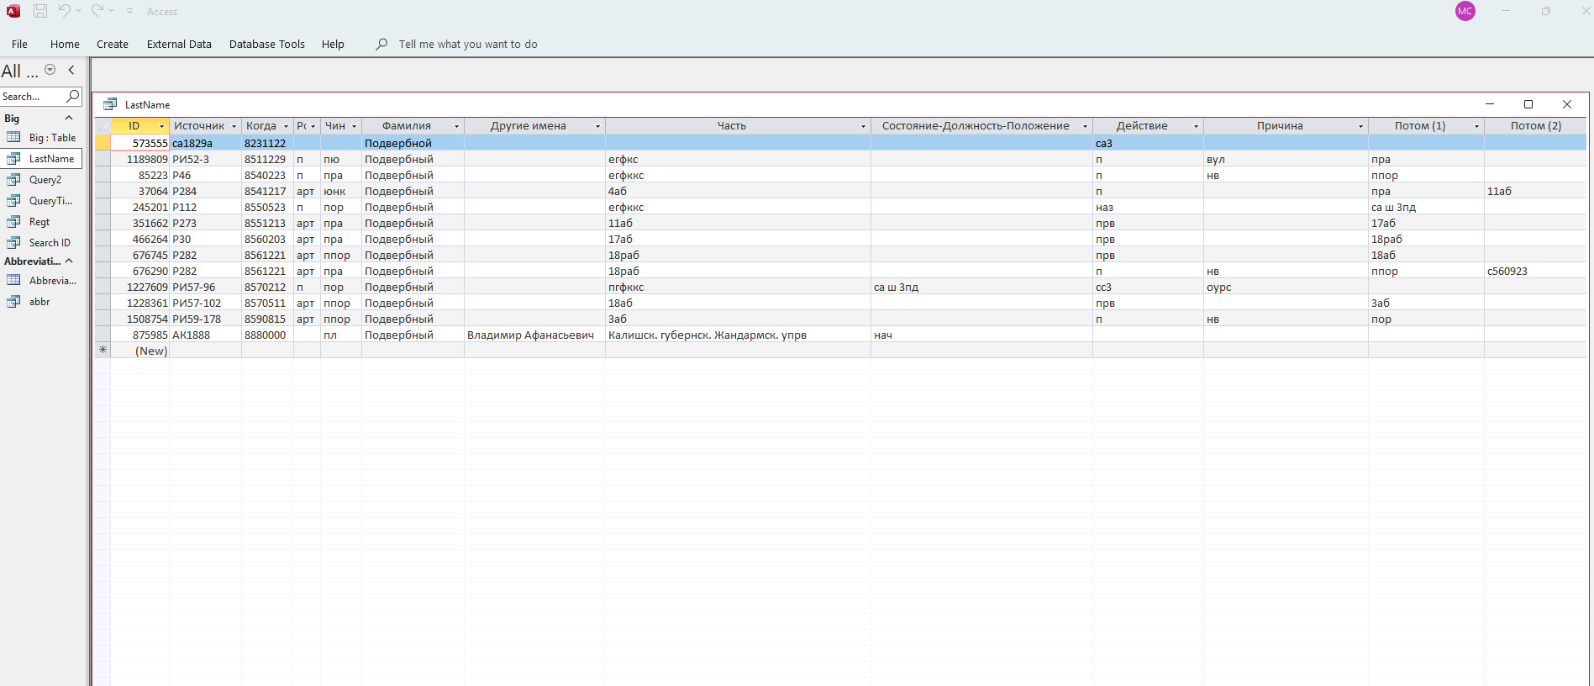This screenshot has height=686, width=1594.
Task: Click cell пгфккс in Часть column
Action: click(738, 287)
